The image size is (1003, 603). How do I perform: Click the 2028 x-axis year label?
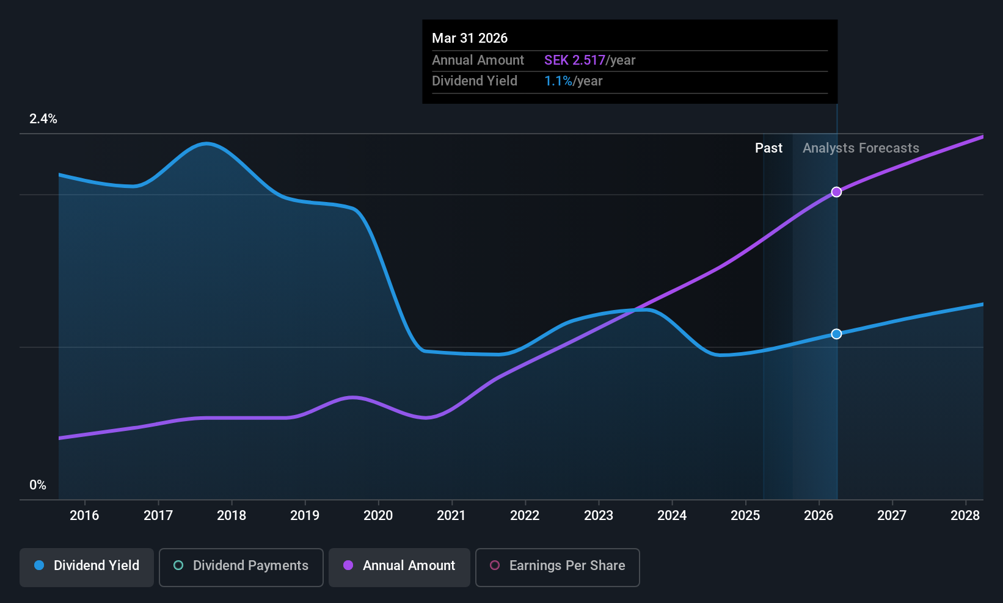pos(965,515)
